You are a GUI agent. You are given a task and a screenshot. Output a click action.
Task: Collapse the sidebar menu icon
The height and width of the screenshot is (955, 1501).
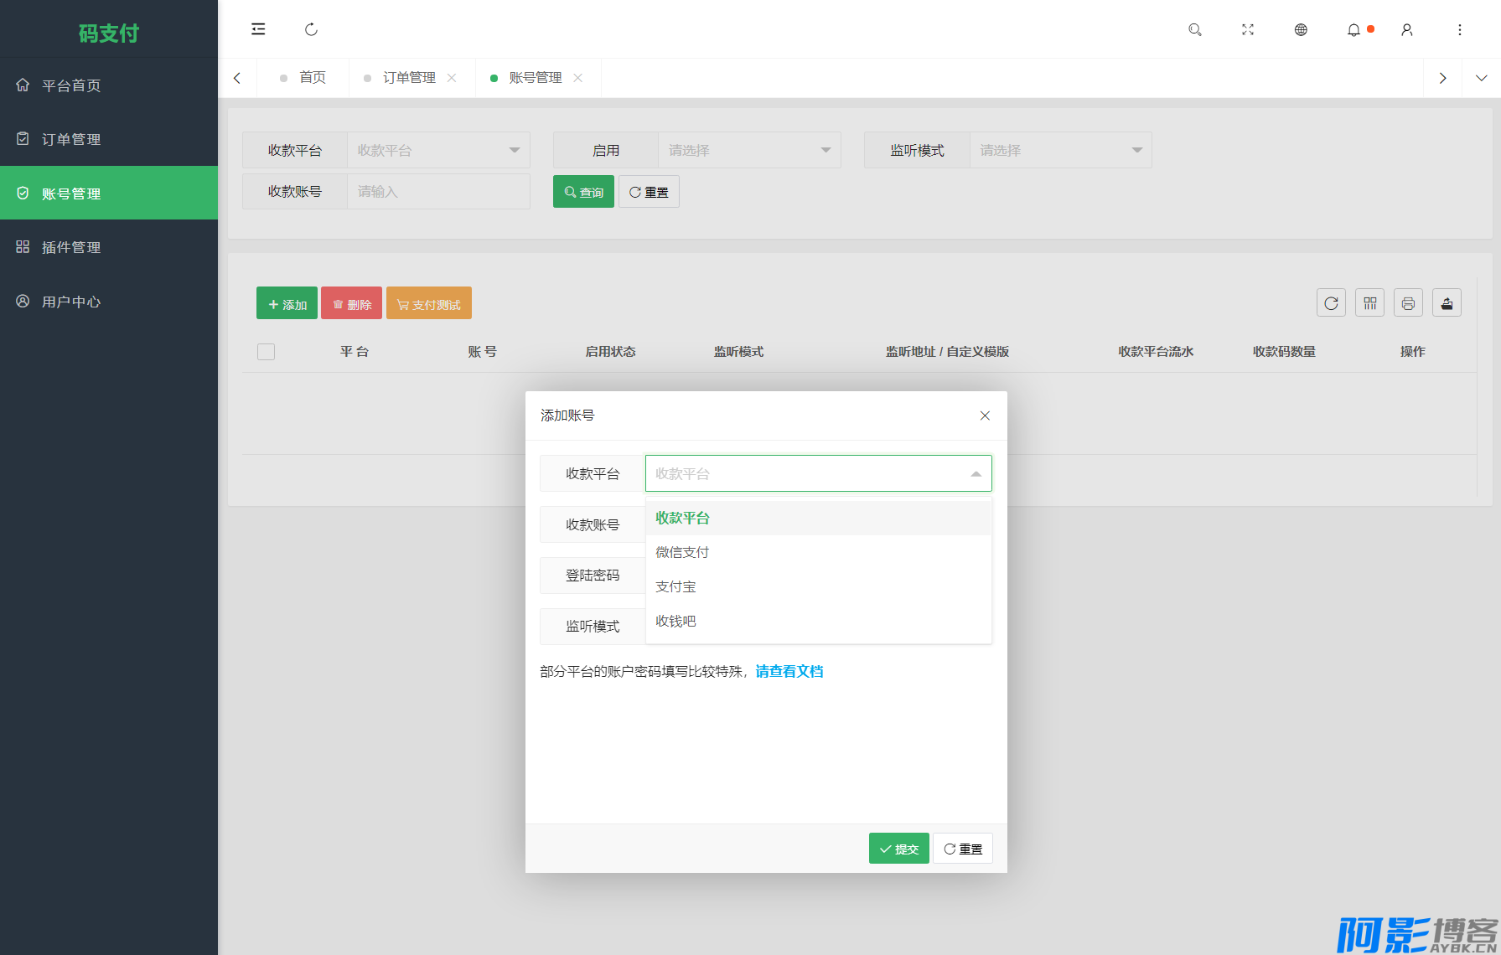point(258,29)
